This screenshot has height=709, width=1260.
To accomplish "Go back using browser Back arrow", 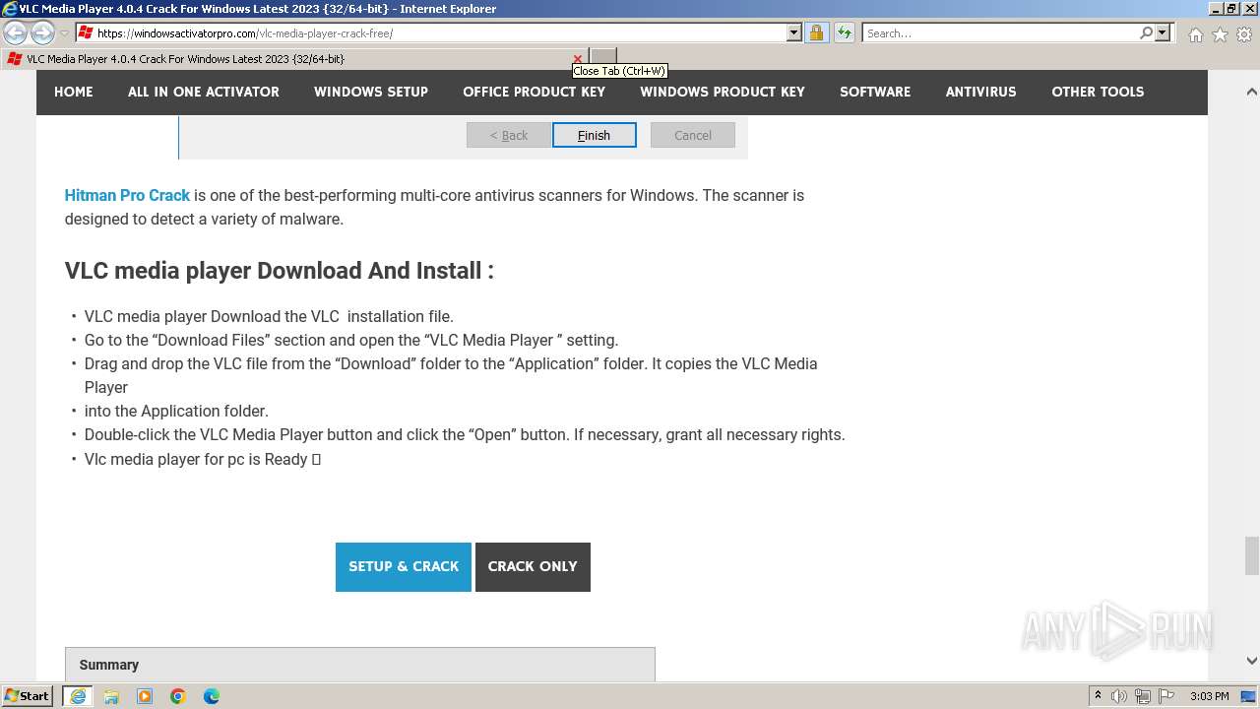I will click(16, 33).
